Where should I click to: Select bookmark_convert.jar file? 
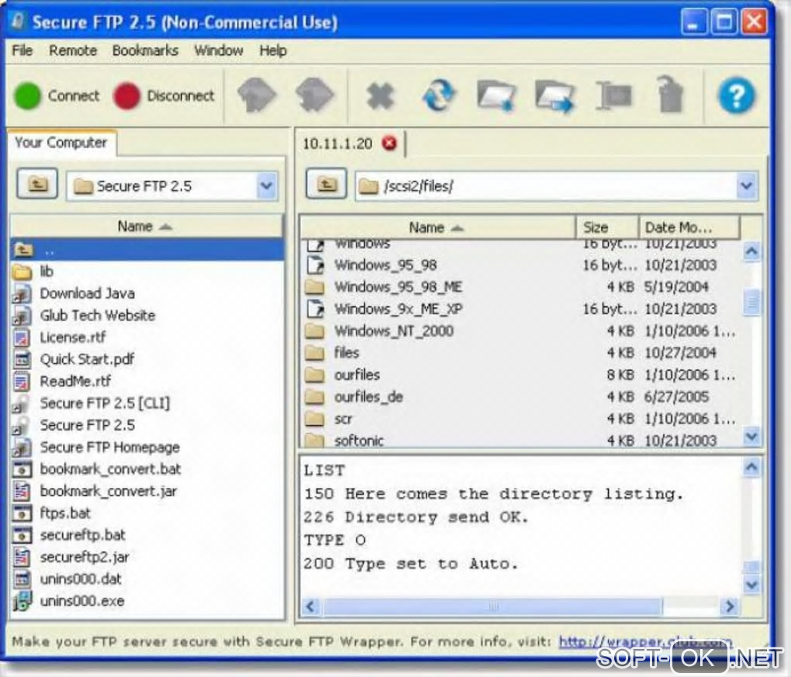[x=147, y=491]
